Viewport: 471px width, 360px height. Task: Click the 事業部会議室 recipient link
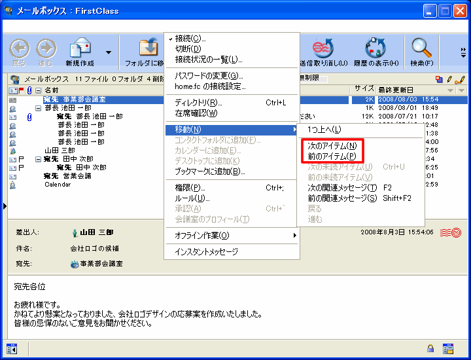click(99, 264)
